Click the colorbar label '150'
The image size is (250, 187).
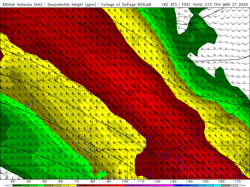(x=205, y=181)
